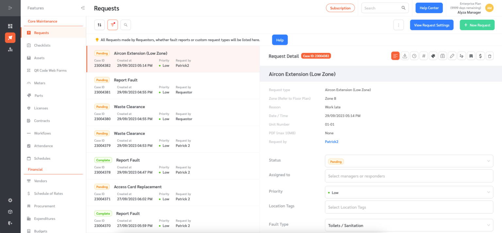The height and width of the screenshot is (233, 502).
Task: Open the request history clock icon
Action: click(x=414, y=56)
